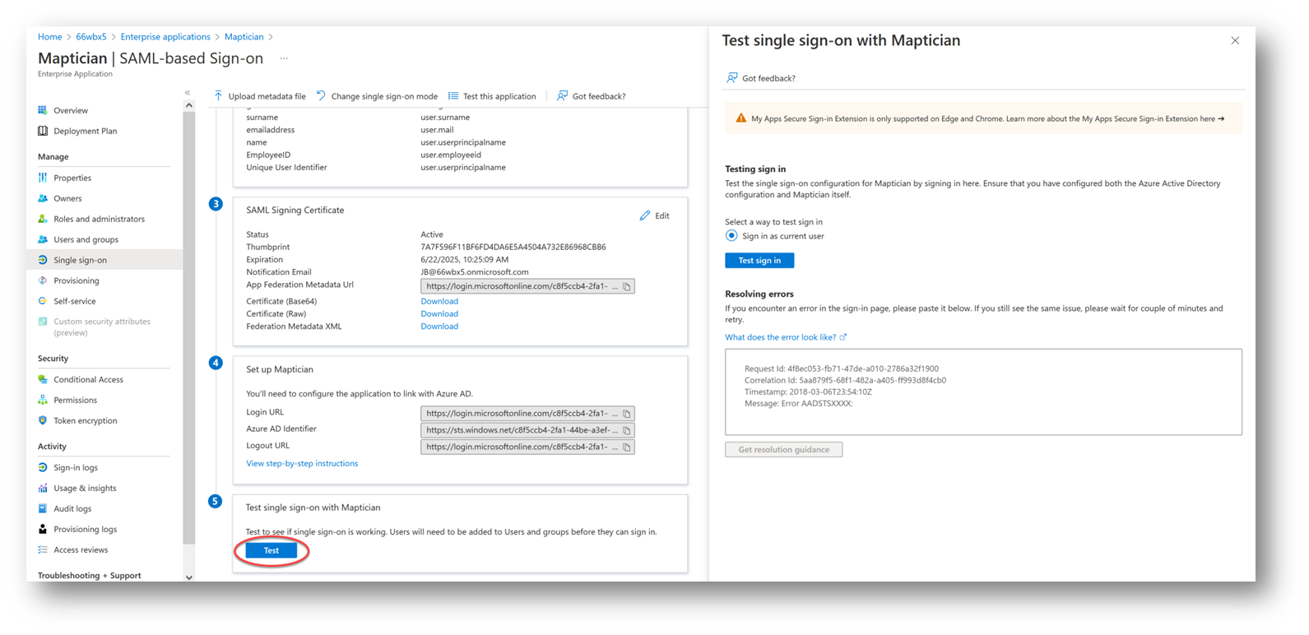Click Got feedback in test panel
Image resolution: width=1309 pixels, height=635 pixels.
coord(761,78)
